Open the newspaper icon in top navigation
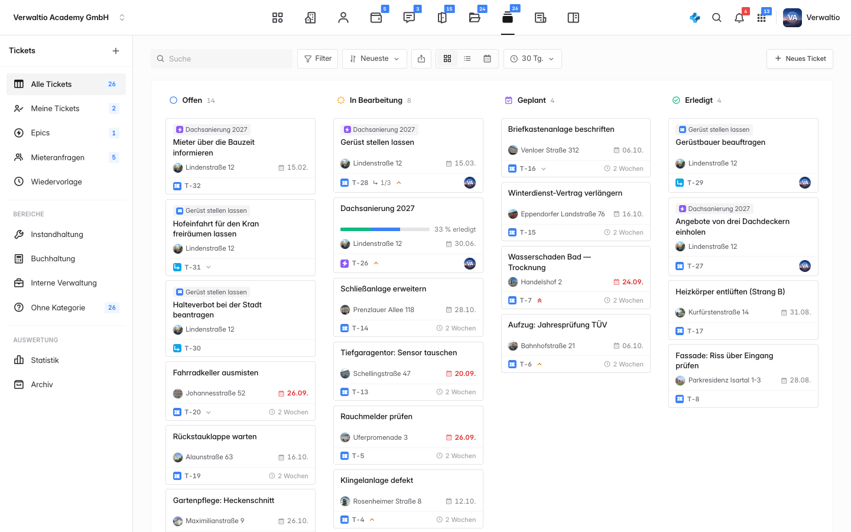The width and height of the screenshot is (851, 532). (540, 18)
